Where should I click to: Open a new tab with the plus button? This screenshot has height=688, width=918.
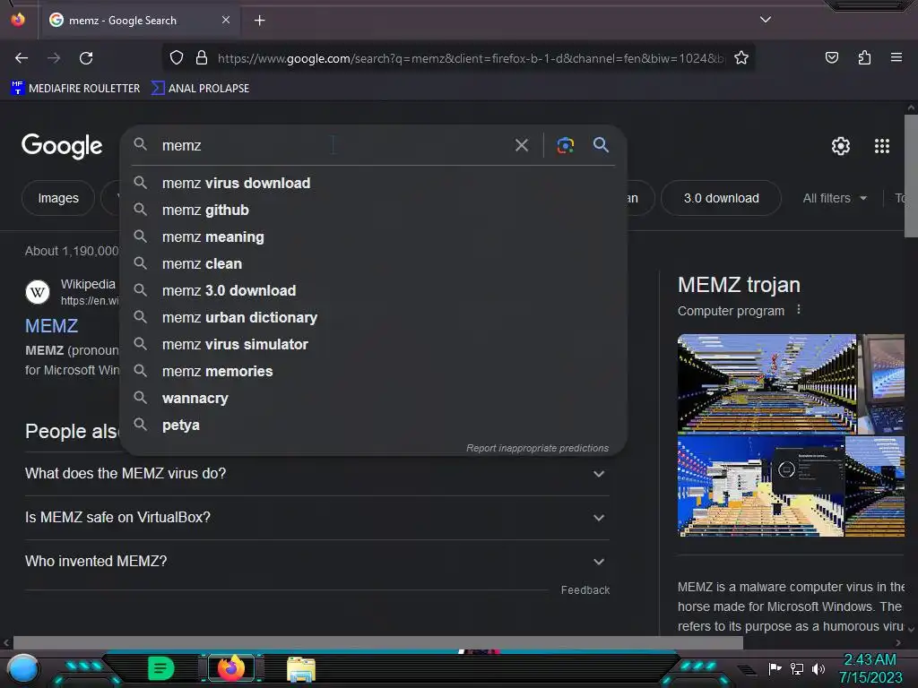[259, 21]
